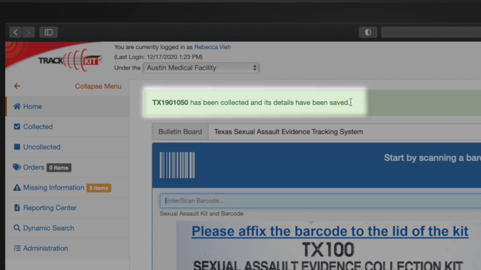Click the Missing Information warning icon

tap(17, 187)
